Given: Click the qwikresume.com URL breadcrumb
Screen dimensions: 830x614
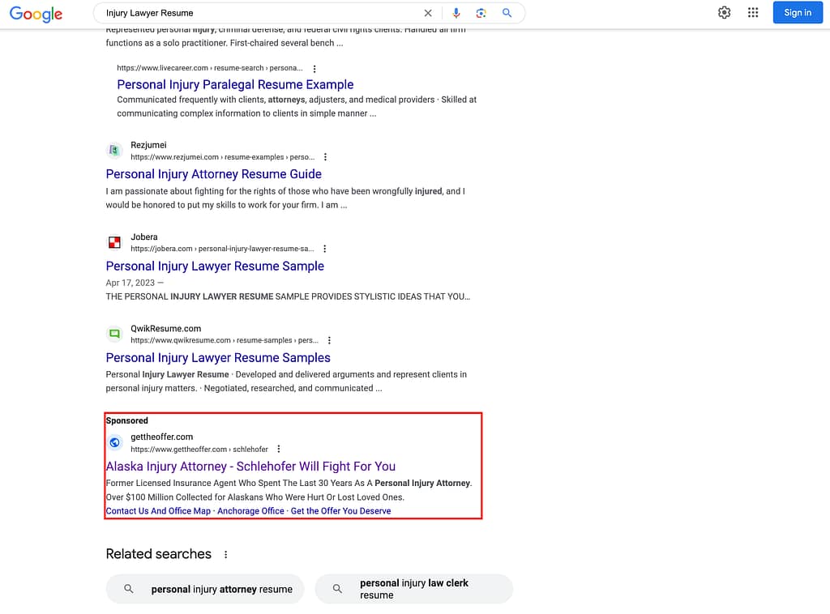Looking at the screenshot, I should coord(225,340).
